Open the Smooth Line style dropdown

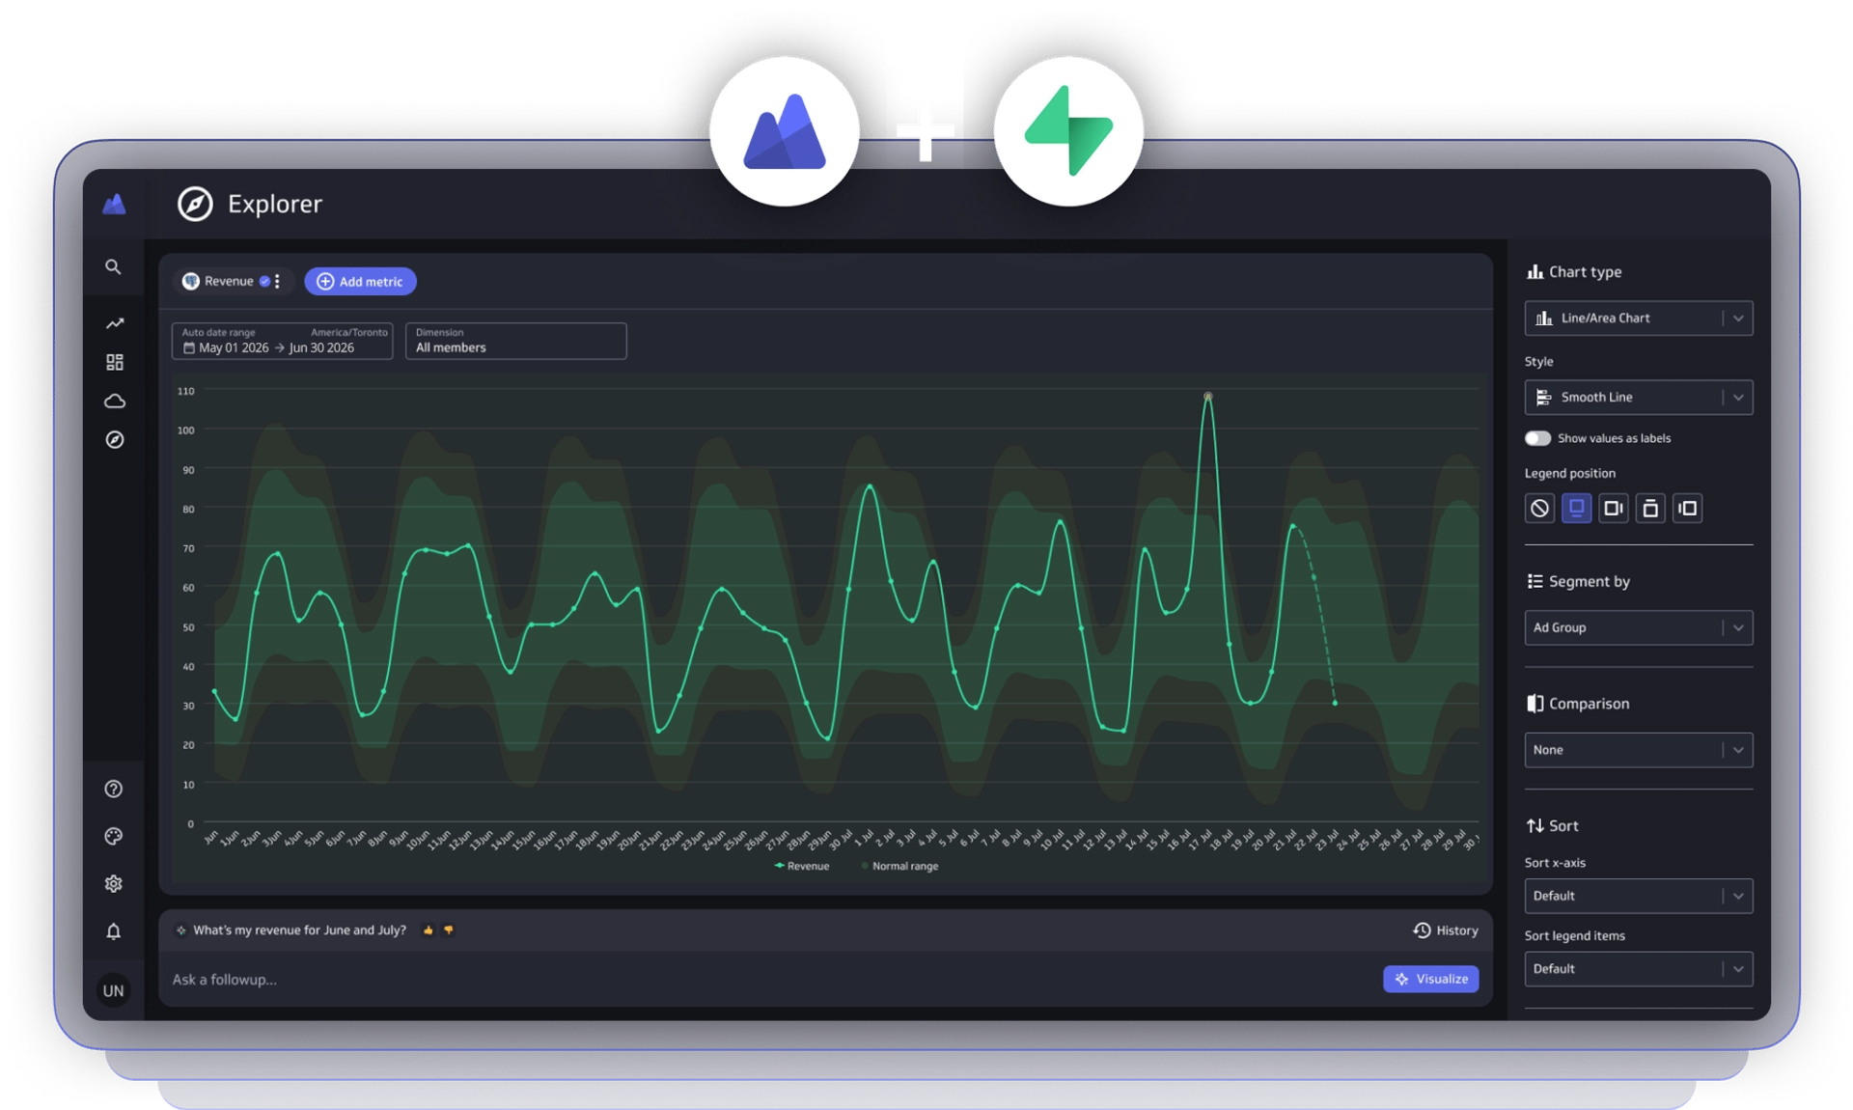[x=1638, y=397]
